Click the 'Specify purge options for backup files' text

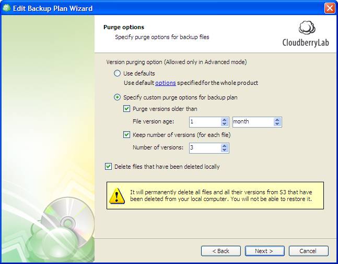pos(162,37)
